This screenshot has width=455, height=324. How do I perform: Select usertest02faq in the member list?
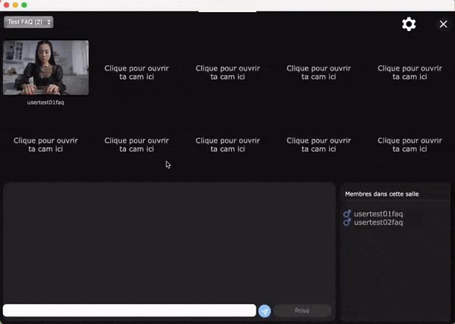pos(378,222)
